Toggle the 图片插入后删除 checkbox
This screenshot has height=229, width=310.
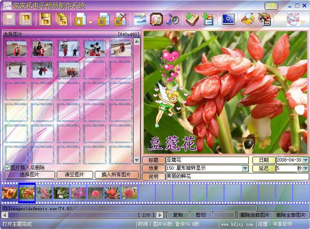click(x=7, y=168)
